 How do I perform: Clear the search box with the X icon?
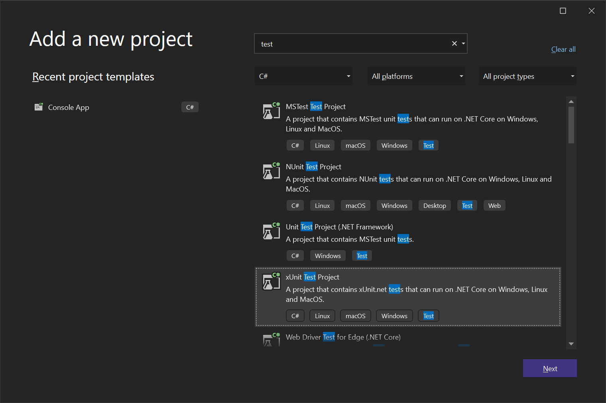click(454, 43)
